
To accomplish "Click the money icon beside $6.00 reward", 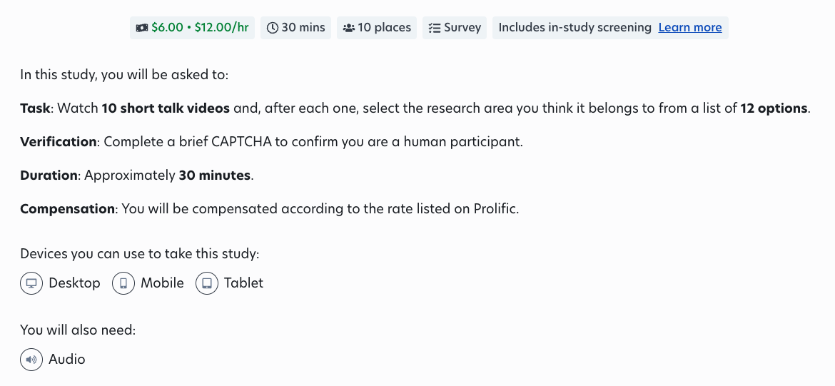I will (x=141, y=28).
